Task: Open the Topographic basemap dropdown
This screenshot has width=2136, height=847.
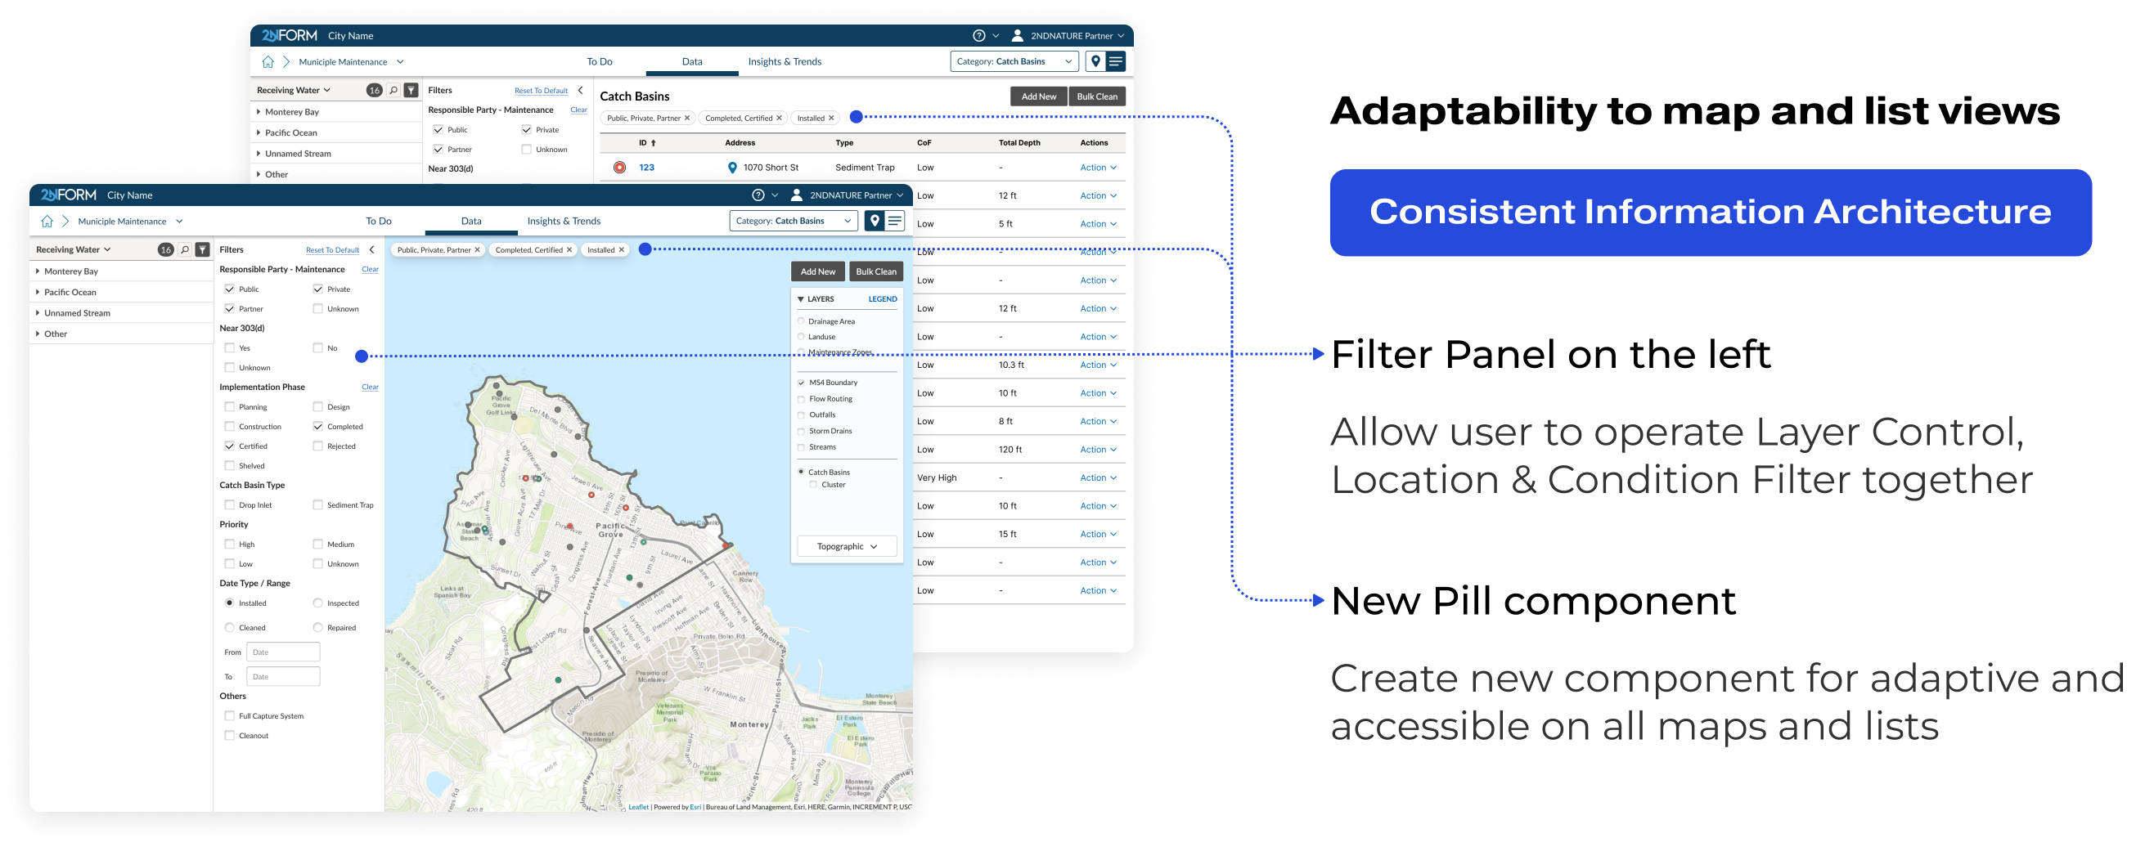Action: coord(847,546)
